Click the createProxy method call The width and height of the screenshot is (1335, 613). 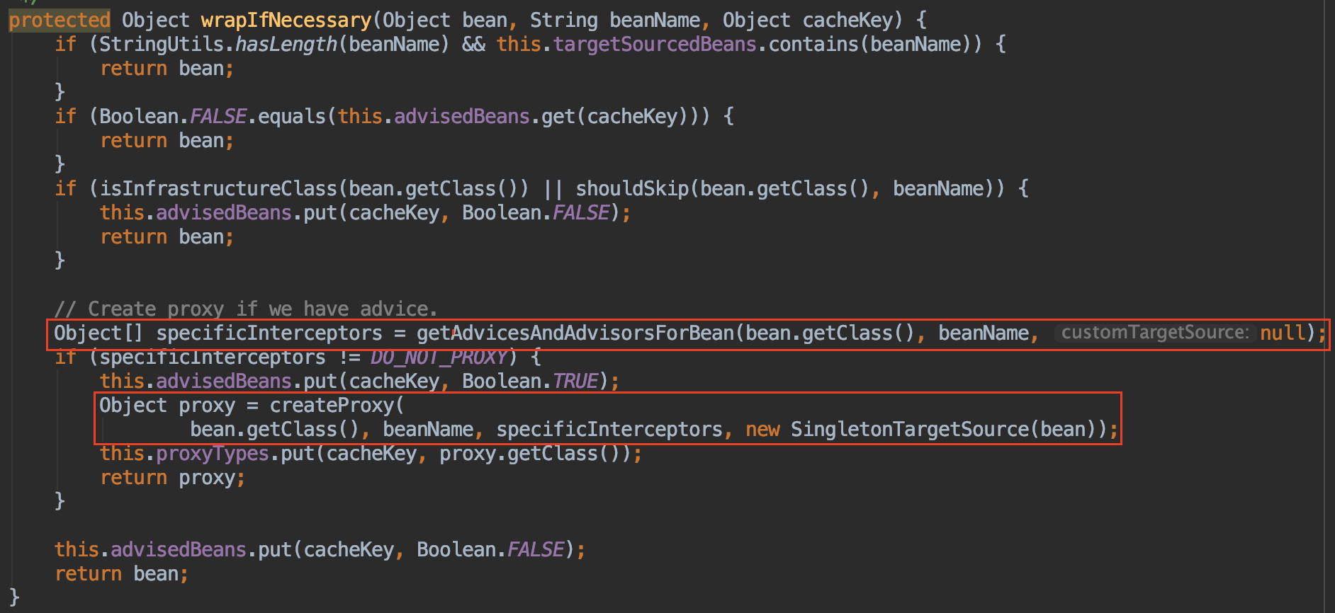point(332,405)
